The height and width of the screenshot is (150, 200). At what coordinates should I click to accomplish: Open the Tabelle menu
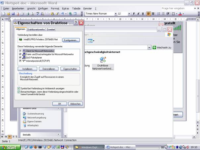click(76, 9)
